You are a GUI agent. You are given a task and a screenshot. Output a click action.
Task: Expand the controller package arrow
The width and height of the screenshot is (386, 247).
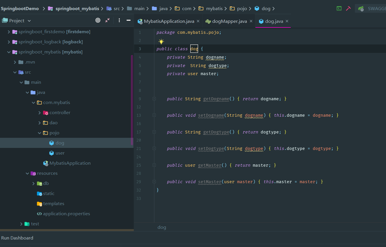40,113
